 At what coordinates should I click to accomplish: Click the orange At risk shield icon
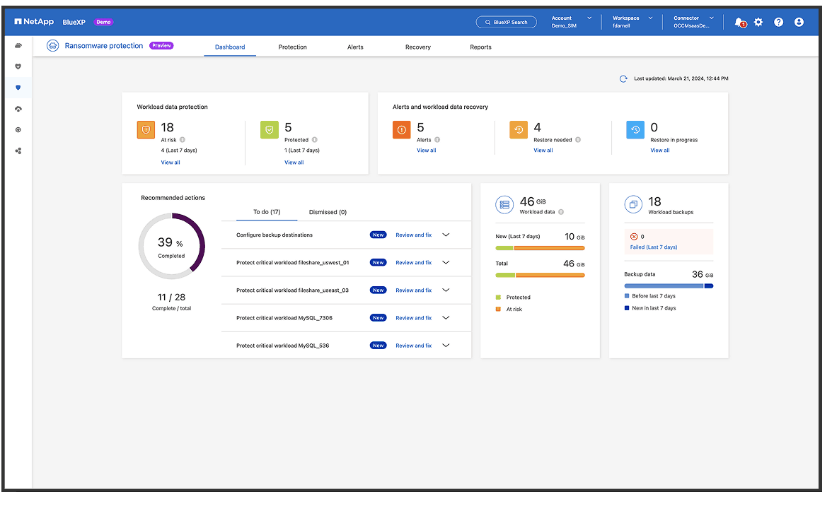[146, 130]
